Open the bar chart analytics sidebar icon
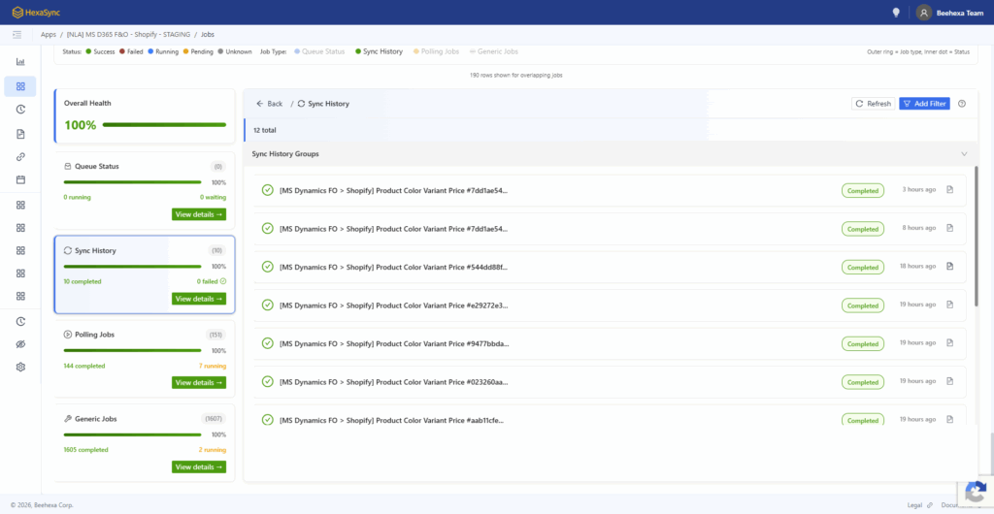The height and width of the screenshot is (514, 994). click(20, 61)
